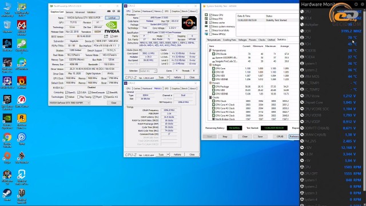The height and width of the screenshot is (206, 366).
Task: Open Origin desktop shortcut
Action: point(7,157)
